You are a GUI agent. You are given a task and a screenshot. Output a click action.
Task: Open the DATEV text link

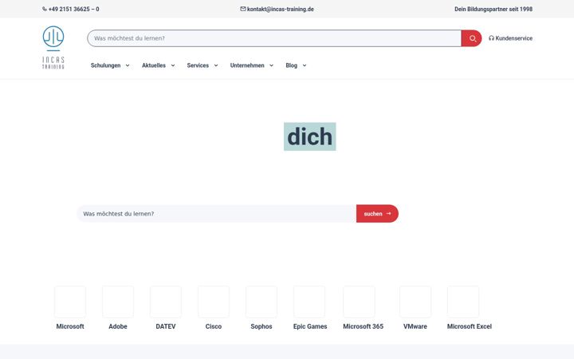[166, 326]
